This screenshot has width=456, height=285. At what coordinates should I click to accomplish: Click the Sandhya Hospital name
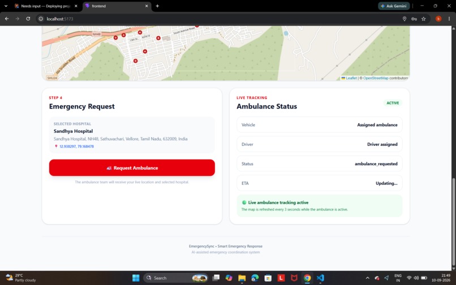pos(74,131)
